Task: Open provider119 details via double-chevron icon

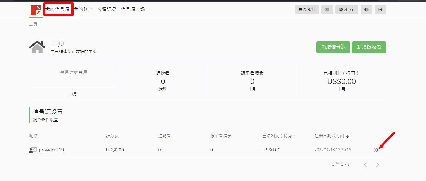Action: [376, 150]
